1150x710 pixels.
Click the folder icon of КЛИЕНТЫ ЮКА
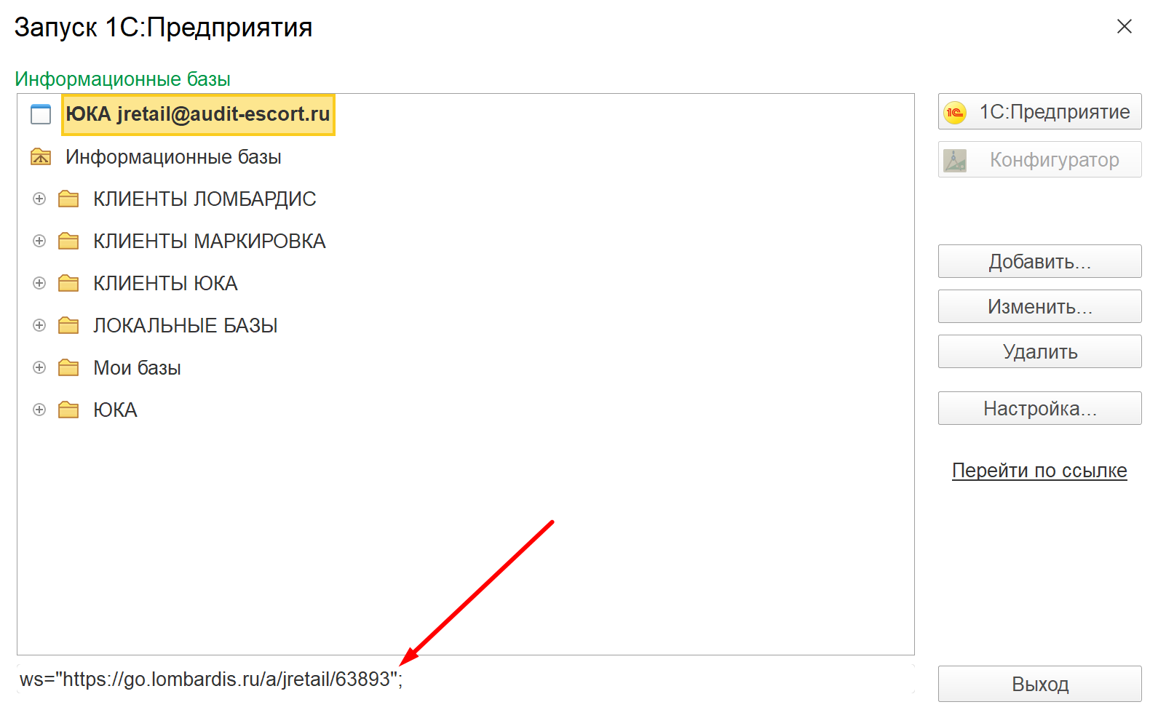[68, 283]
